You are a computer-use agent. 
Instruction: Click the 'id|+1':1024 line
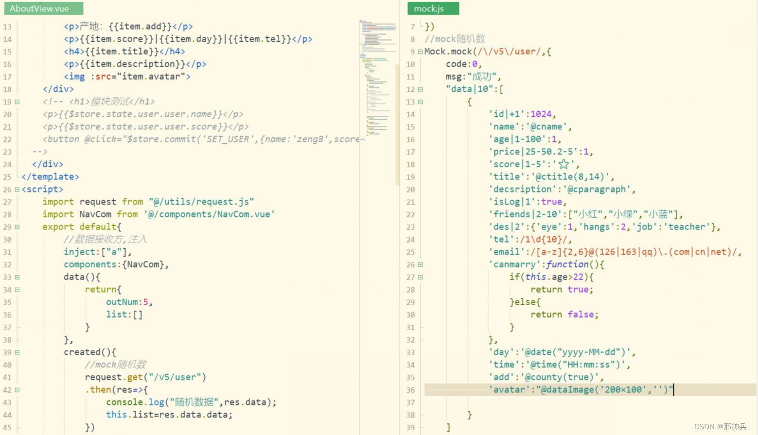pyautogui.click(x=522, y=114)
